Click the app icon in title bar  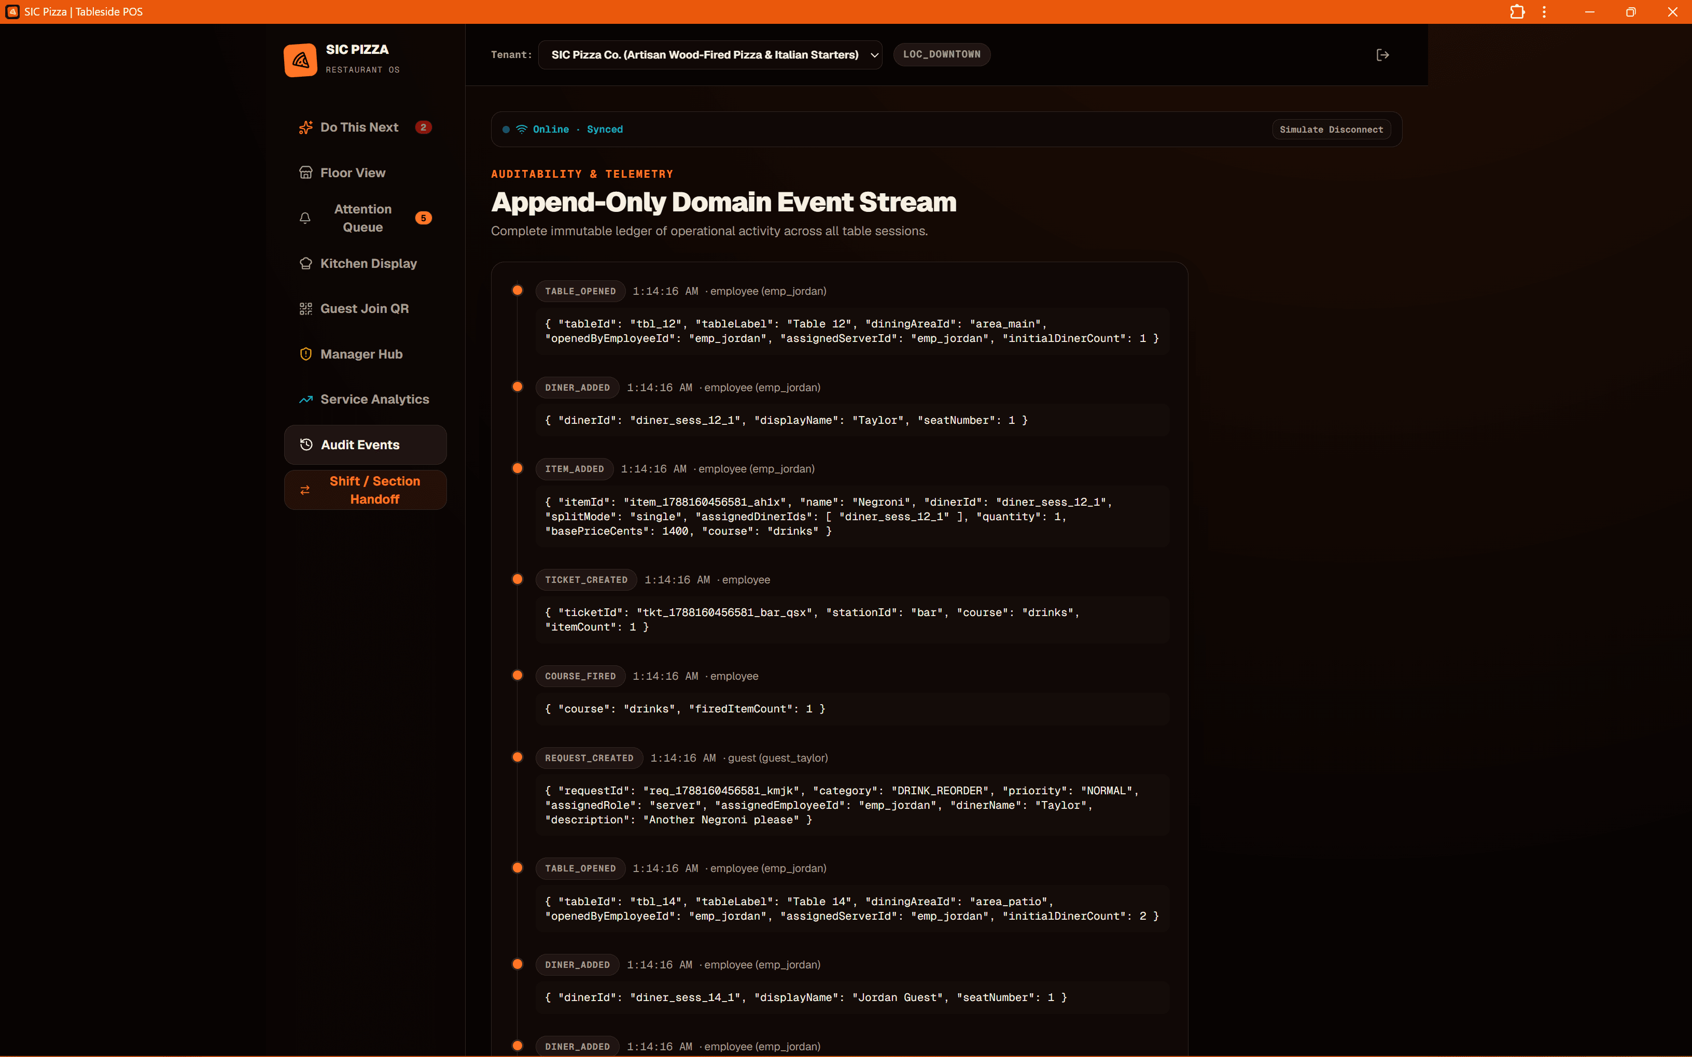click(12, 12)
